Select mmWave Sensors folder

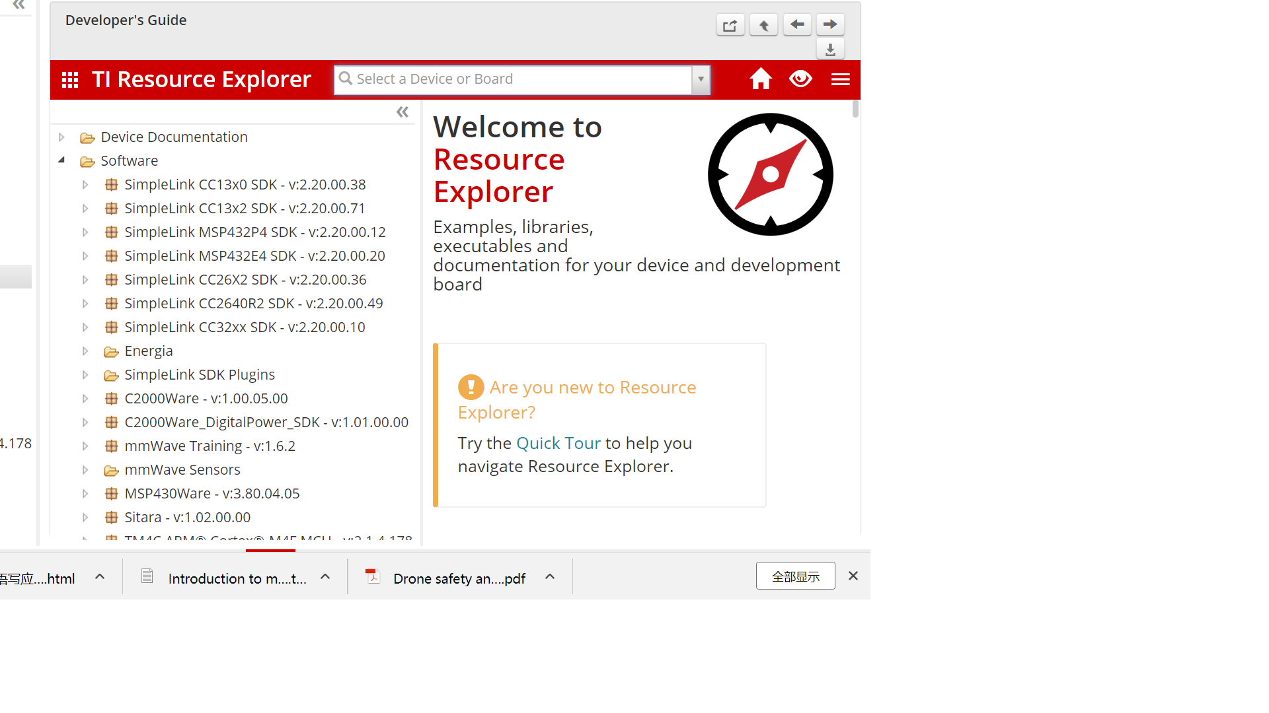[182, 470]
